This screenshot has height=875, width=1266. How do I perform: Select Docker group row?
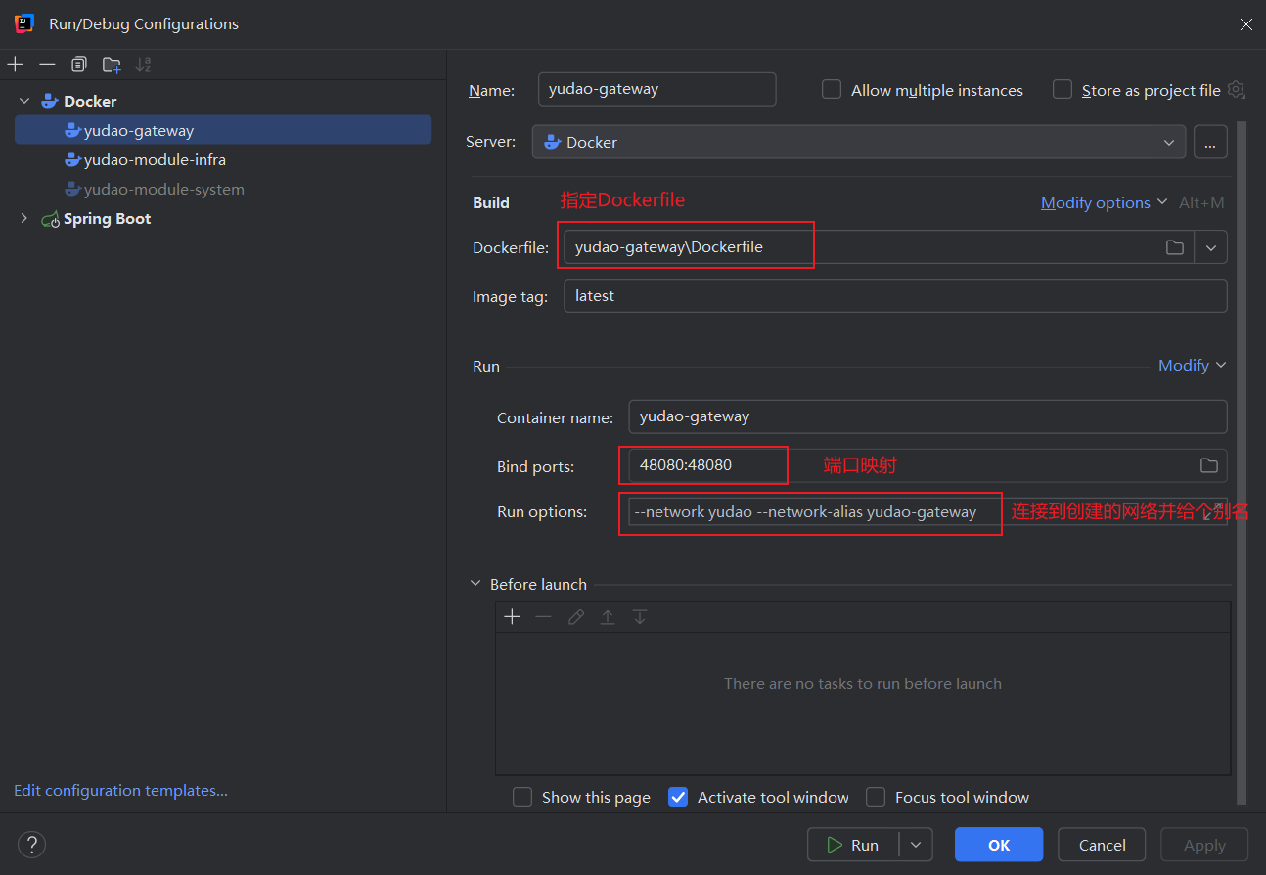click(223, 101)
